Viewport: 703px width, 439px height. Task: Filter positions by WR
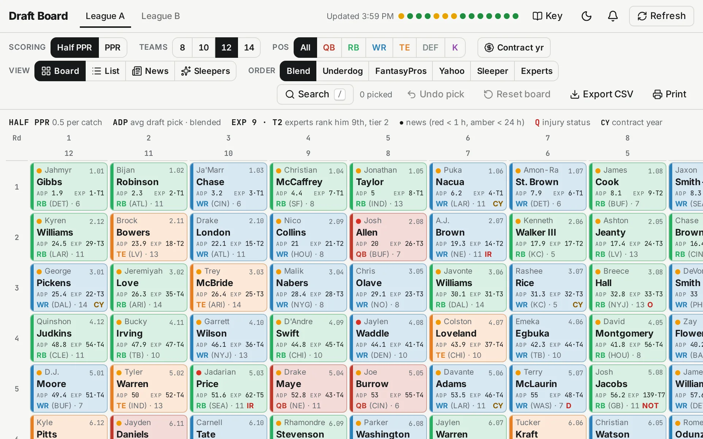tap(379, 48)
